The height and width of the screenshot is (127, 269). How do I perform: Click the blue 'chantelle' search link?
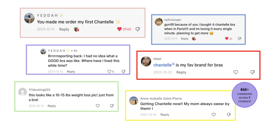[163, 65]
